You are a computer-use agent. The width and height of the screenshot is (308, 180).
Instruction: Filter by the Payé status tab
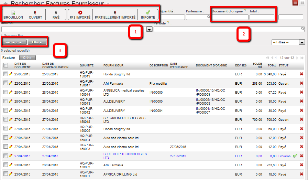[x=56, y=14]
